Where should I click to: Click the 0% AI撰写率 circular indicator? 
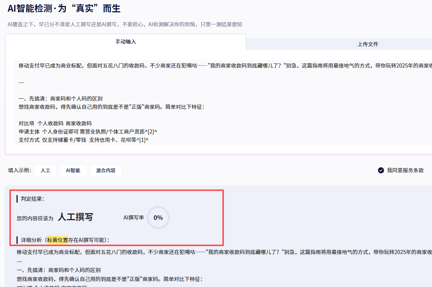158,218
